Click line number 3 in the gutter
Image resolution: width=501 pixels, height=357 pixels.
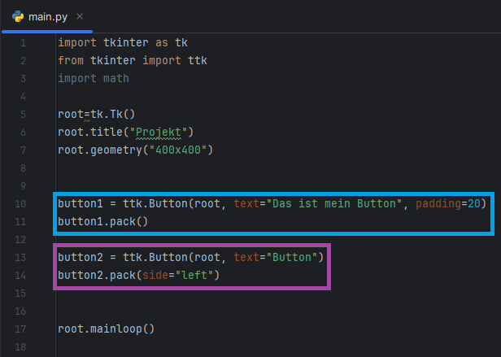tap(23, 79)
